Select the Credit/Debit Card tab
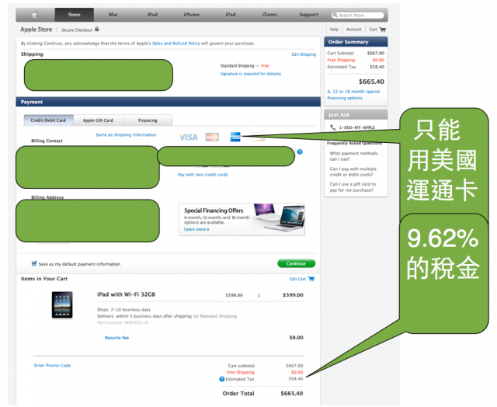Screen dimensions: 497x407 pyautogui.click(x=48, y=120)
